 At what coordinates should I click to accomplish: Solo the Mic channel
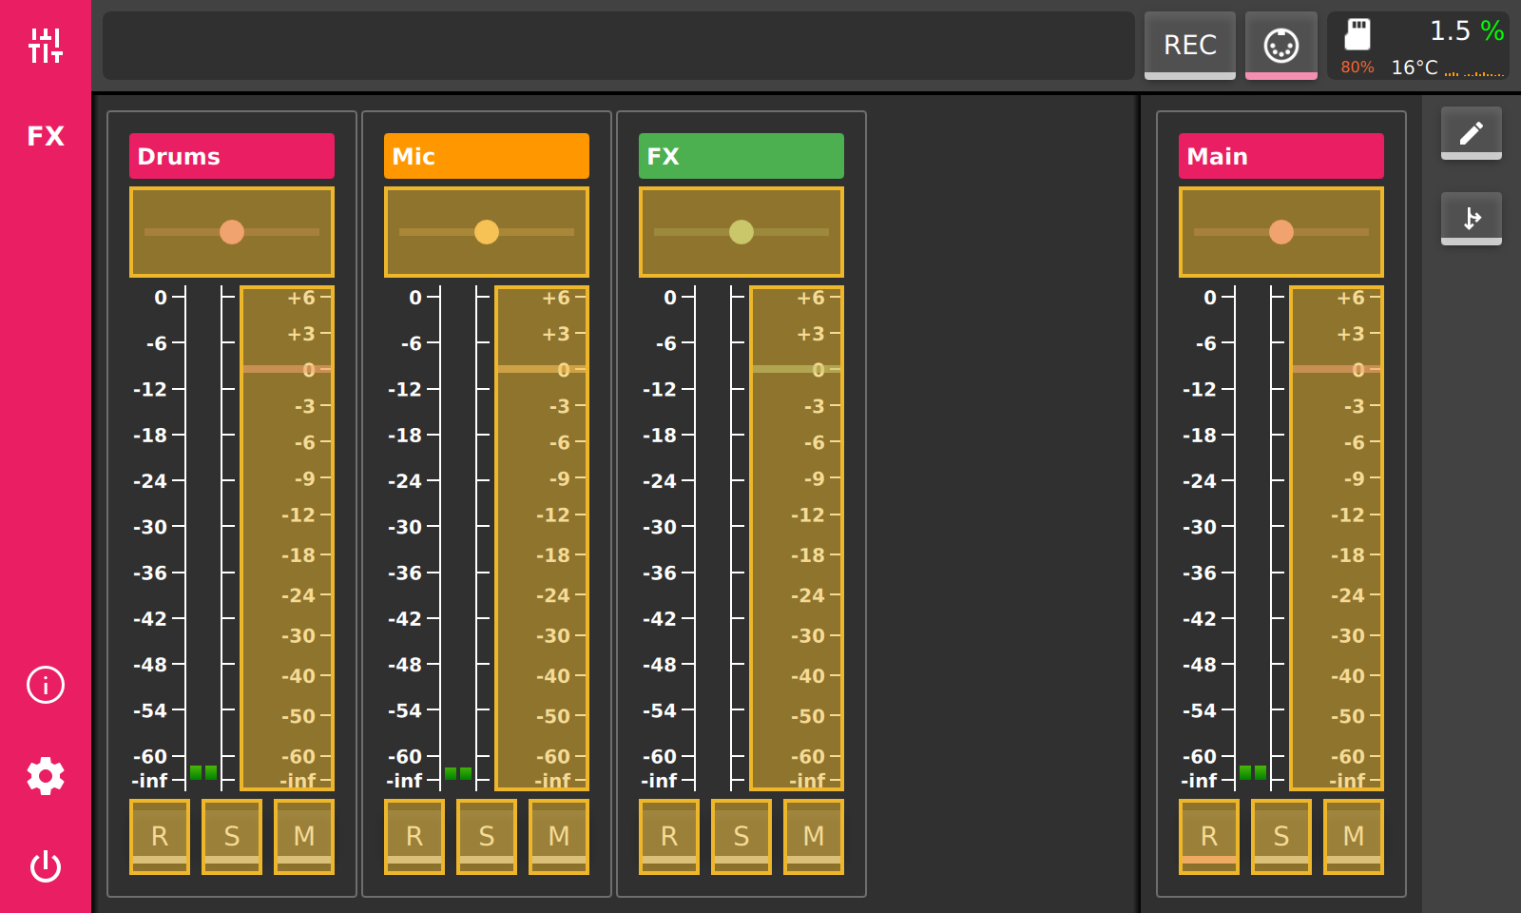[487, 837]
